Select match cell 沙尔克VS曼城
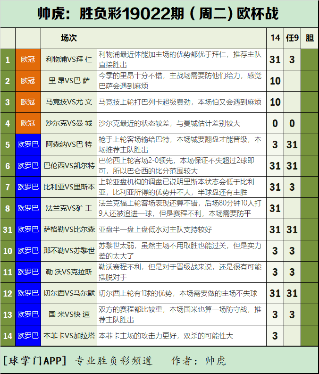319x374 pixels. 69,123
